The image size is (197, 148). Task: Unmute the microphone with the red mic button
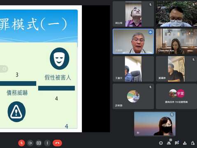[21, 143]
